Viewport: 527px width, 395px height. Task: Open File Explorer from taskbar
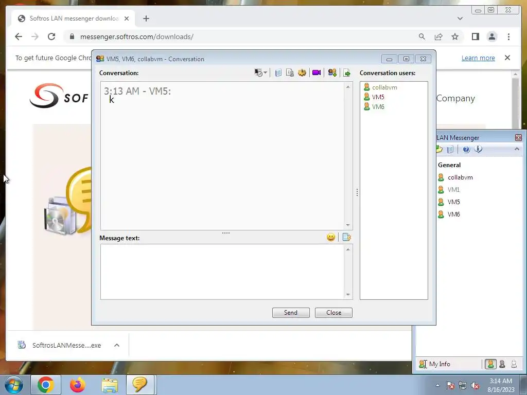110,385
